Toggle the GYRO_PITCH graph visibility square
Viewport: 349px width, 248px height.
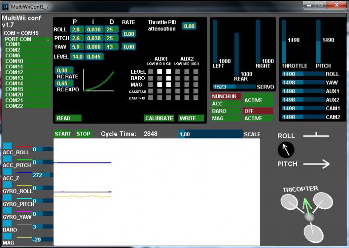click(x=7, y=197)
